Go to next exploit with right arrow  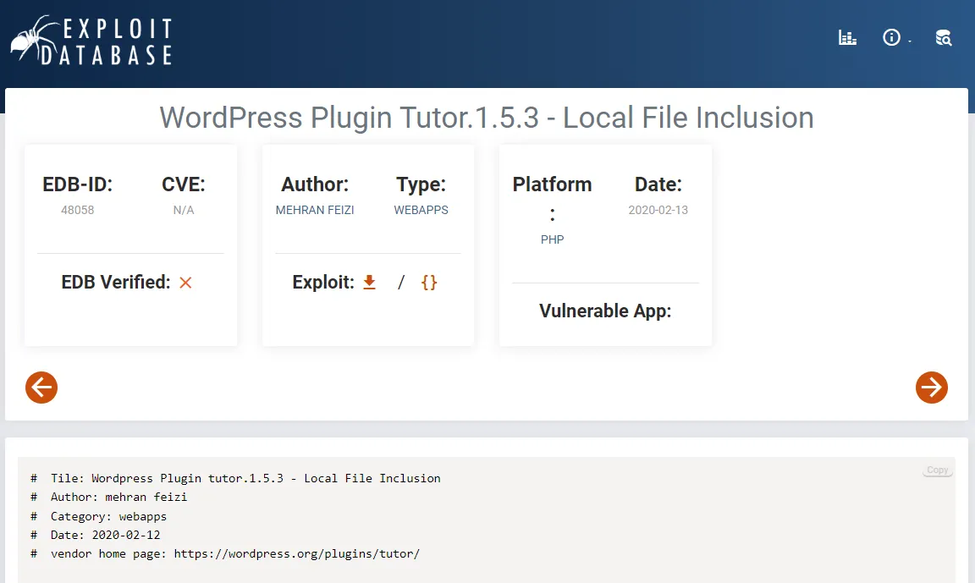coord(932,388)
